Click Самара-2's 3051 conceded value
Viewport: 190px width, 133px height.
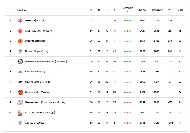157,123
